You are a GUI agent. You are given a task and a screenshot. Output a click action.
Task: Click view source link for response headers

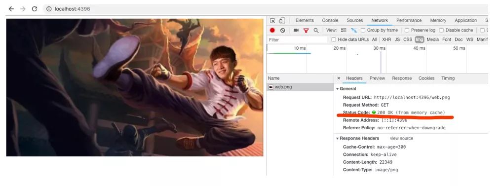coord(401,138)
